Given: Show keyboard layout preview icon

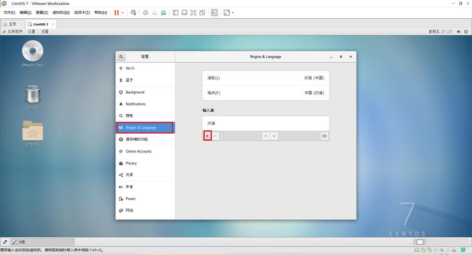Looking at the screenshot, I should pyautogui.click(x=324, y=136).
